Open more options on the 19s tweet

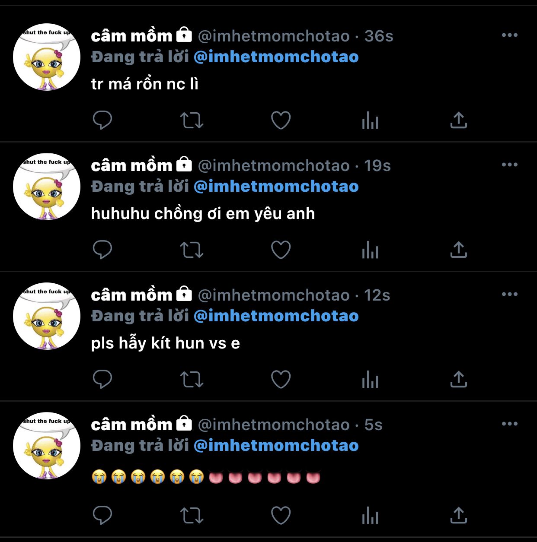point(510,165)
